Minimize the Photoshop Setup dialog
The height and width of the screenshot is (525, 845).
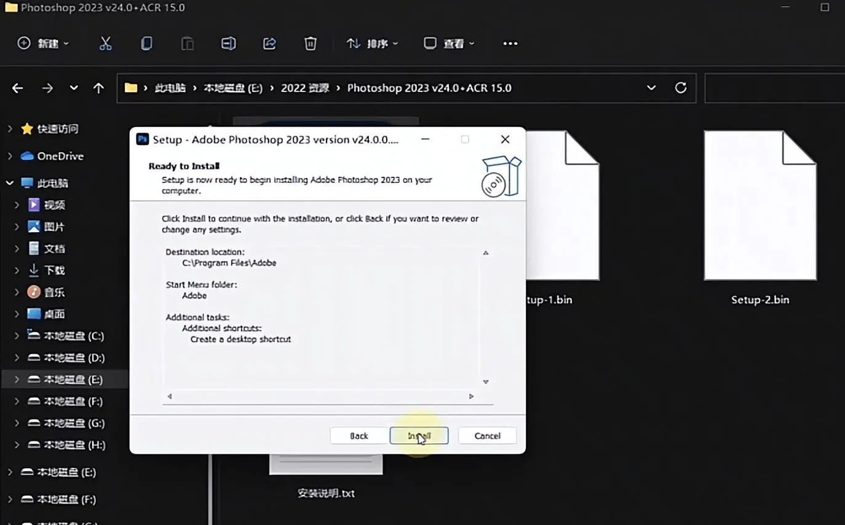click(425, 139)
